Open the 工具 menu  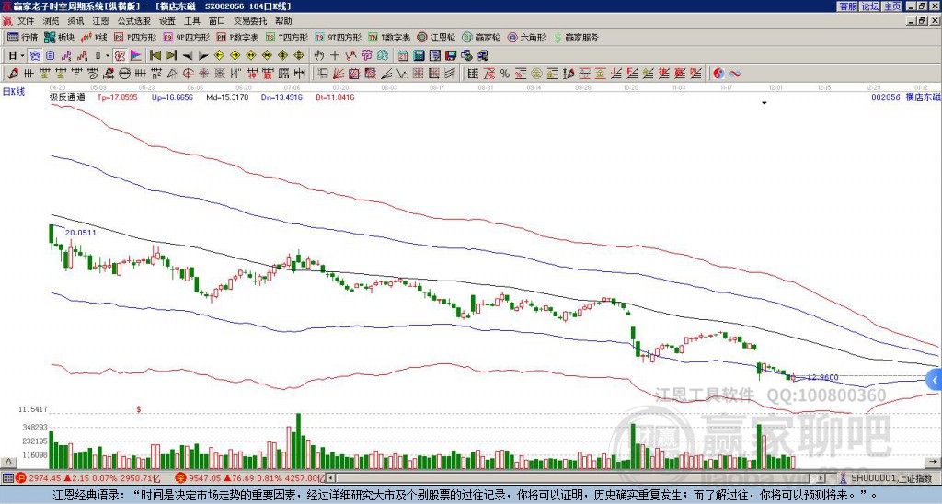pos(191,21)
